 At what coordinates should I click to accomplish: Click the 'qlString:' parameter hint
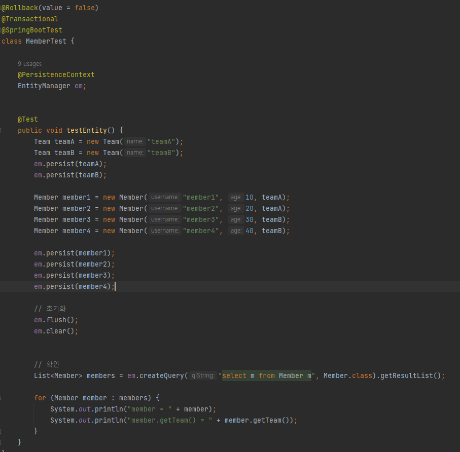(x=203, y=375)
